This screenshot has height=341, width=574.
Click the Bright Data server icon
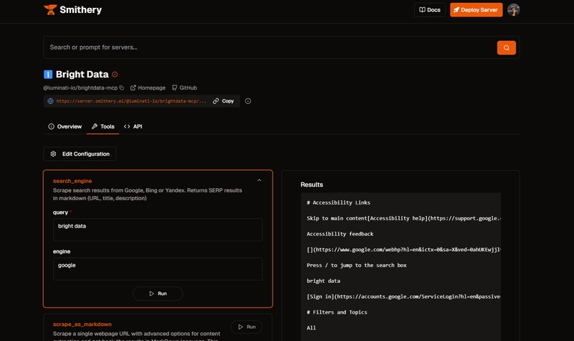coord(48,75)
